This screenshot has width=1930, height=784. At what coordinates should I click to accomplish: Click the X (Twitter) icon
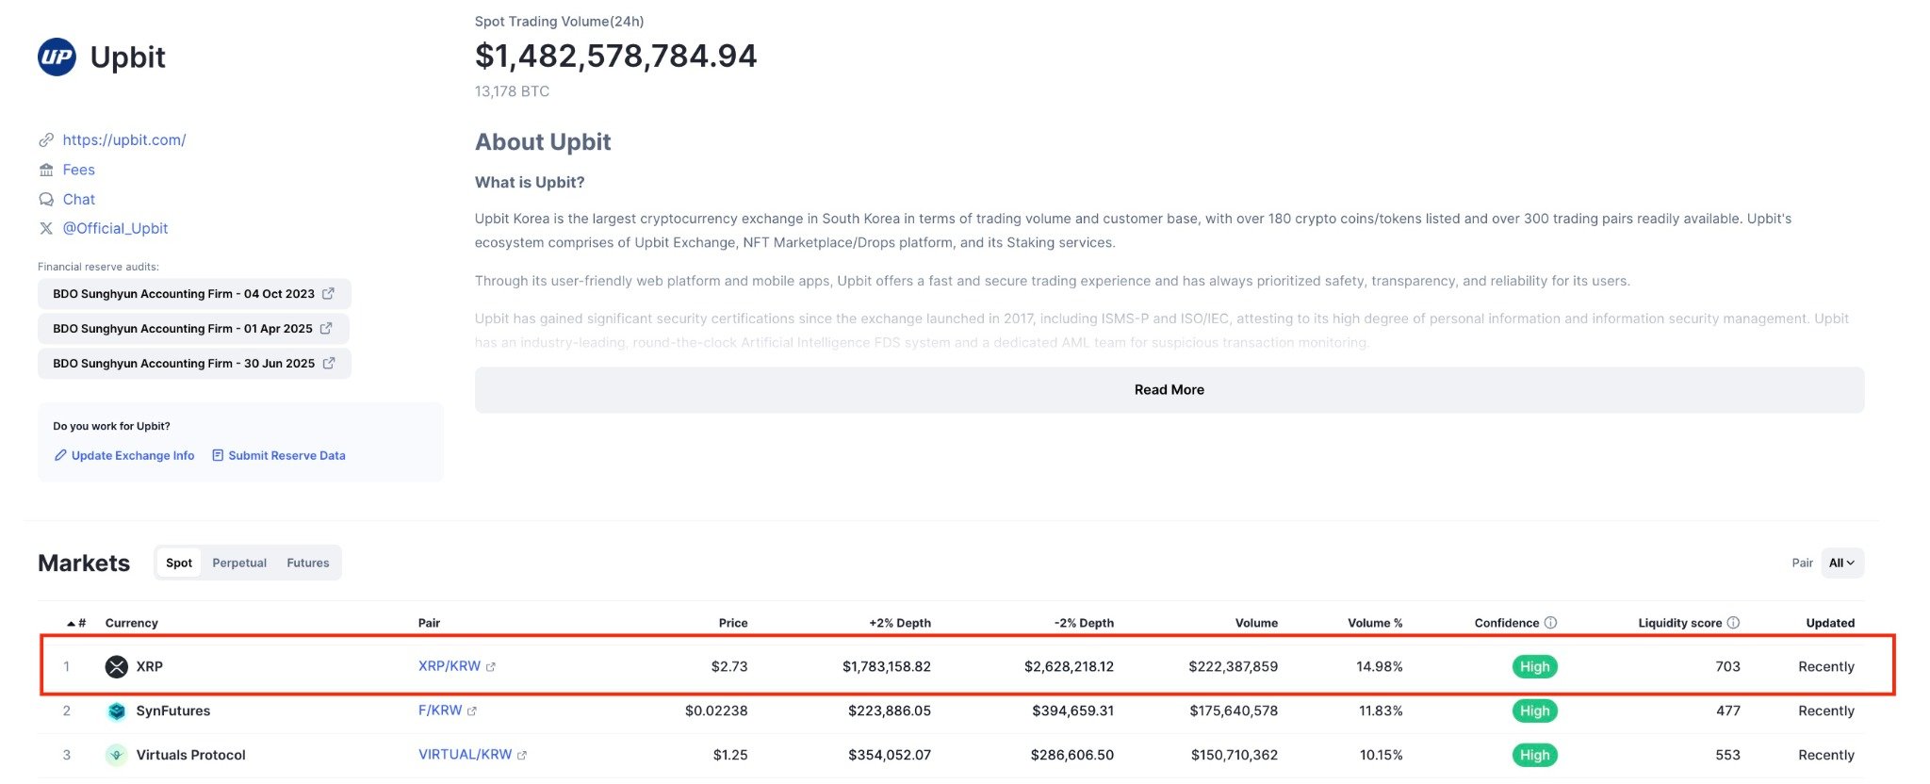point(46,228)
